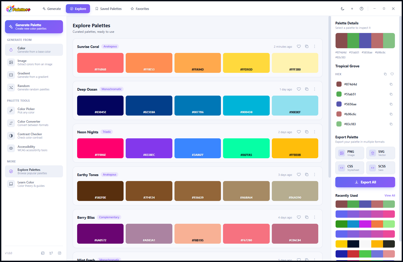Copy the #874d4d hex value
The image size is (403, 262).
(x=391, y=84)
